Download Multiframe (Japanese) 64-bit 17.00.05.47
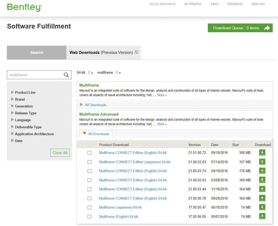278x226 pixels. coord(262,207)
